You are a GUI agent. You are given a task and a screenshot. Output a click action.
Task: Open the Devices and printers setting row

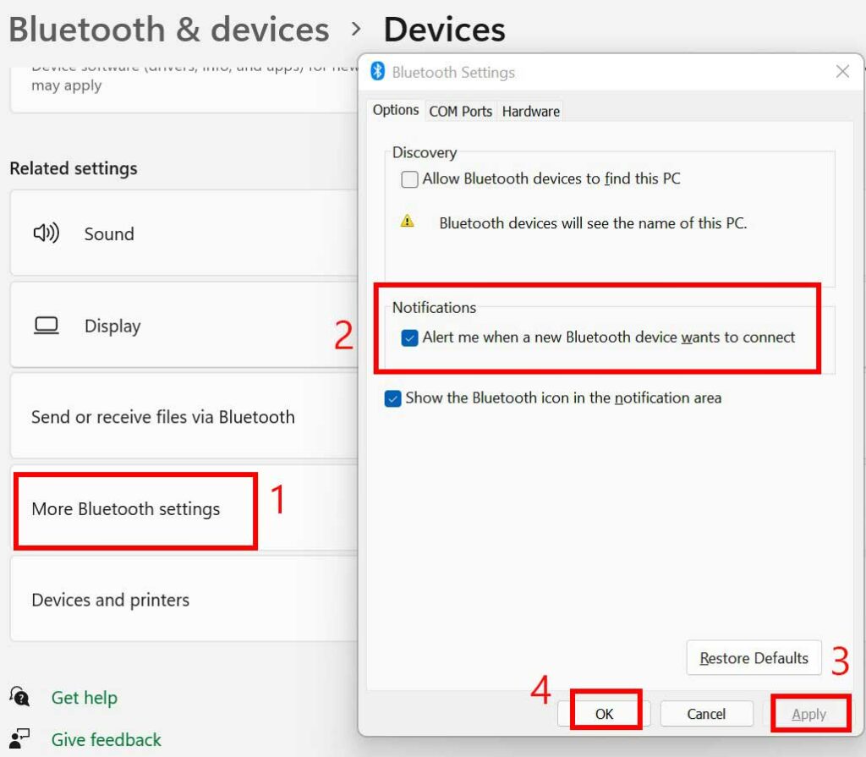coord(110,599)
